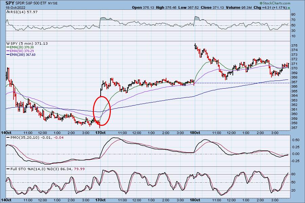Click the 70 level on RSI axis
305x203 pixels.
coord(293,20)
